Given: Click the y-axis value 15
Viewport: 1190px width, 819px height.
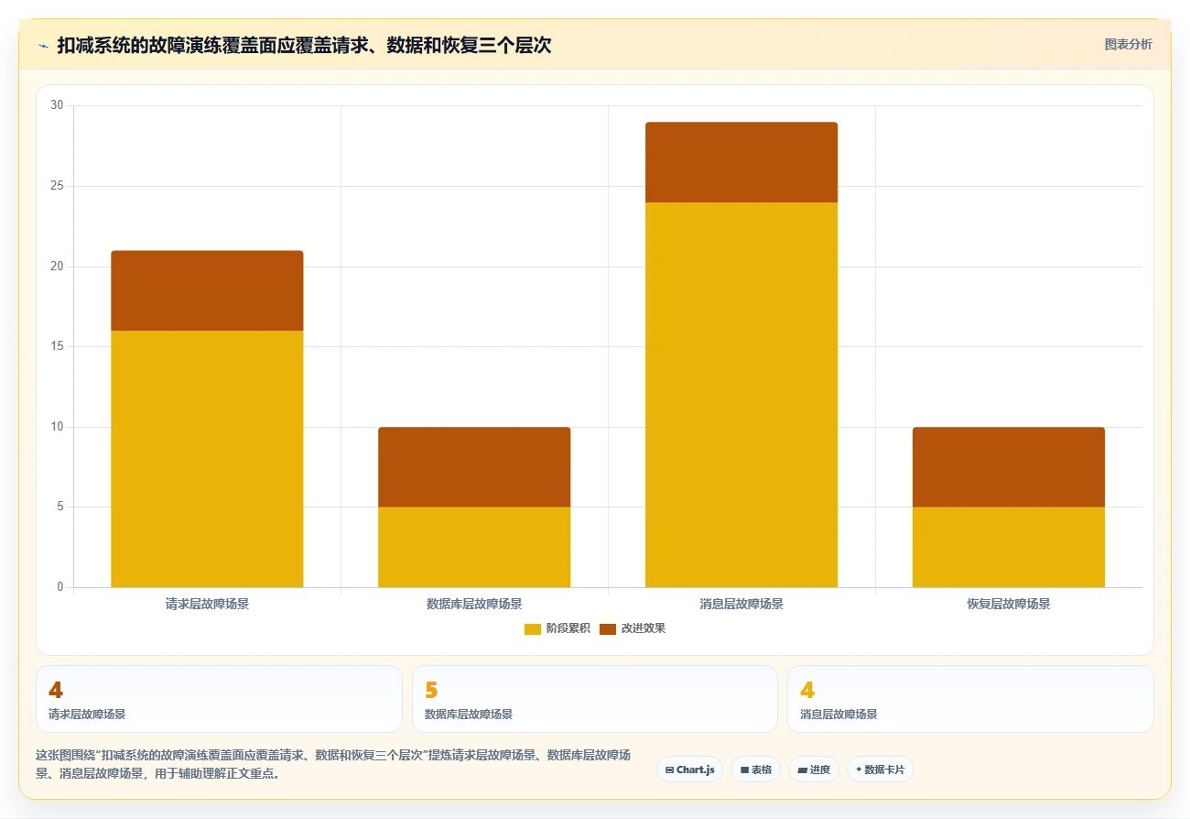Looking at the screenshot, I should pos(57,346).
